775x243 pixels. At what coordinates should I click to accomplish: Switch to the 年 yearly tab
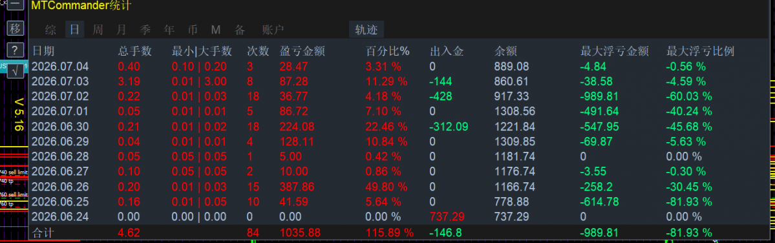point(169,30)
